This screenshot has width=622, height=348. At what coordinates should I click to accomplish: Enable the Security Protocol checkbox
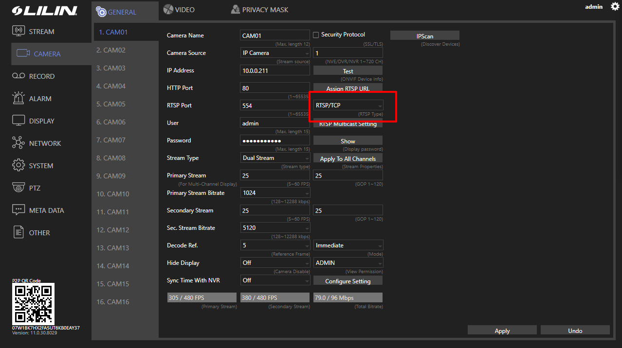pos(316,35)
